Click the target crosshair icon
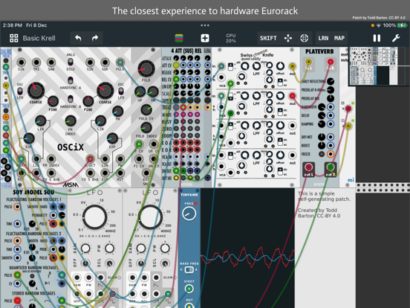The height and width of the screenshot is (308, 410). pyautogui.click(x=304, y=38)
